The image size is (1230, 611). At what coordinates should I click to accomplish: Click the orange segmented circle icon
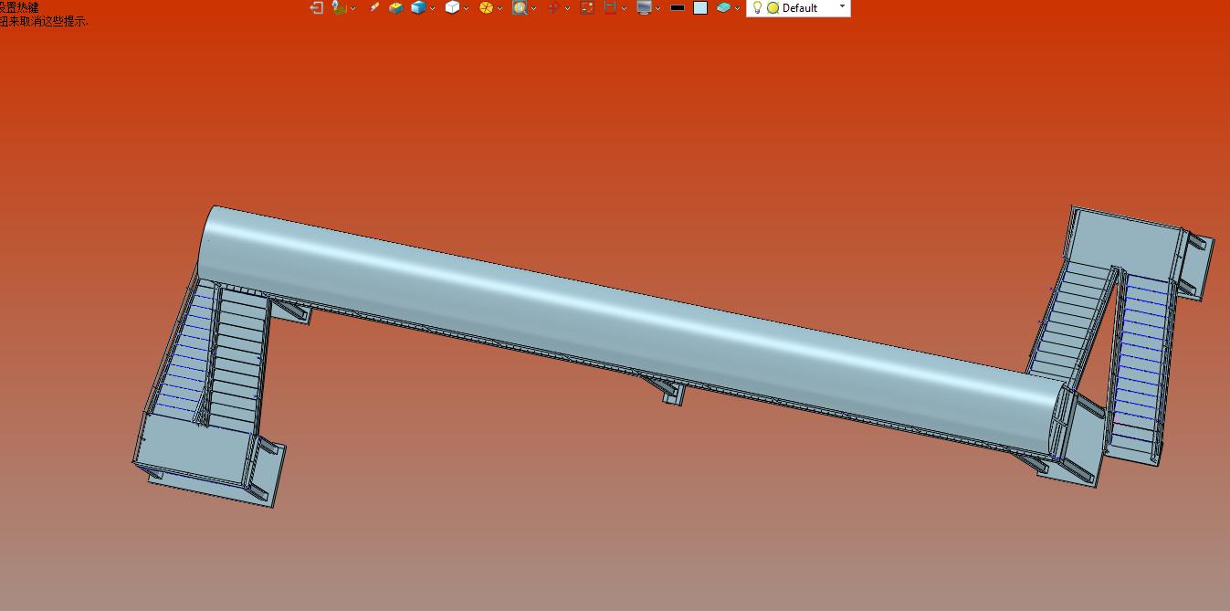(486, 7)
